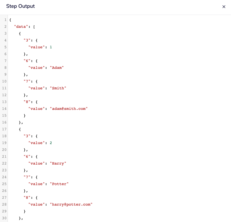Click the "8" key on line 27
The width and height of the screenshot is (231, 222).
(27, 197)
